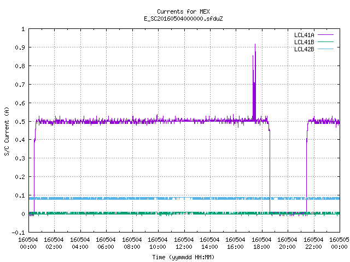Screen dimensions: 350x262
Task: Click the y-axis tick label '0.2'
Action: coord(20,177)
